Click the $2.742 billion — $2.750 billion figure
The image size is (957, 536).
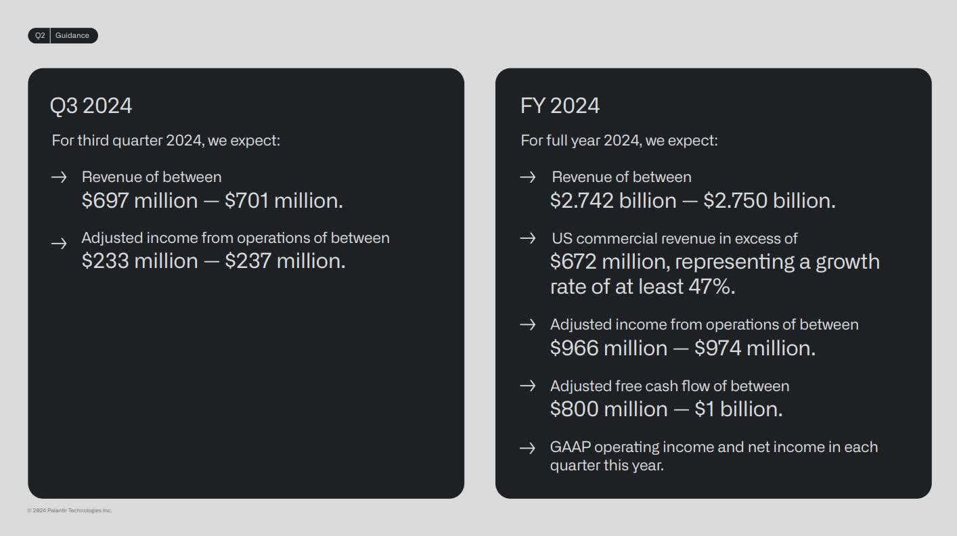coord(692,200)
